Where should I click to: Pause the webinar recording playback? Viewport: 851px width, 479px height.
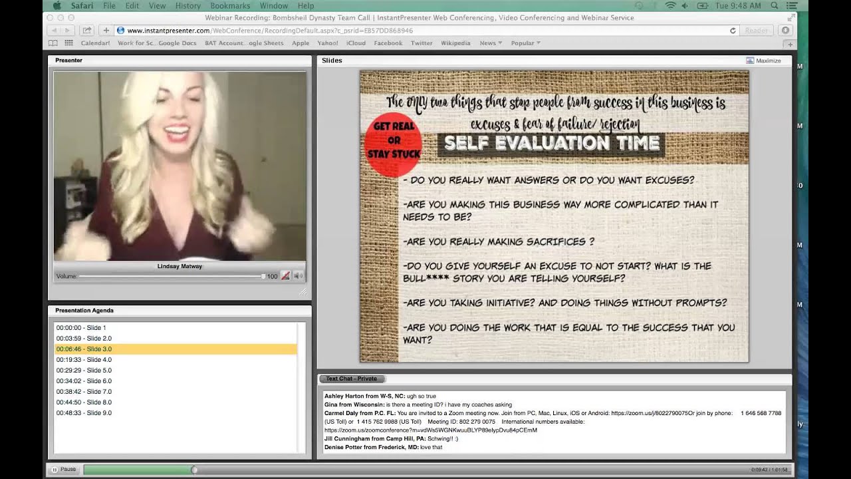pos(64,470)
